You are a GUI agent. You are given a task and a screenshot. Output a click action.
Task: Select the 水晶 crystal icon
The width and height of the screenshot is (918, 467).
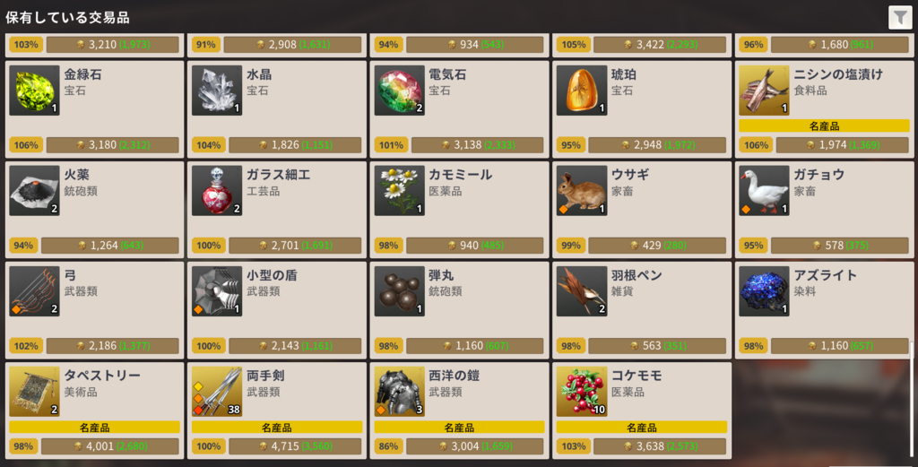217,91
